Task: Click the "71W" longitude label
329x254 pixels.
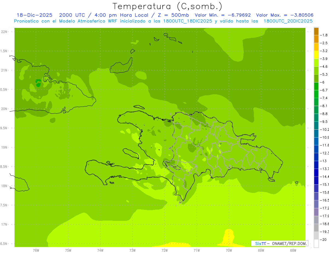Action: (x=197, y=250)
